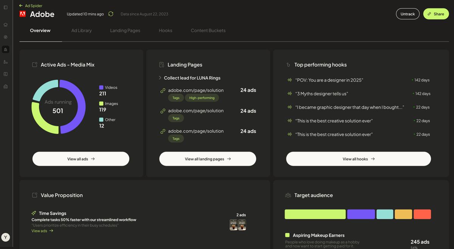Click the Top performing hooks card icon
Viewport: 454px width, 249px height.
[288, 65]
